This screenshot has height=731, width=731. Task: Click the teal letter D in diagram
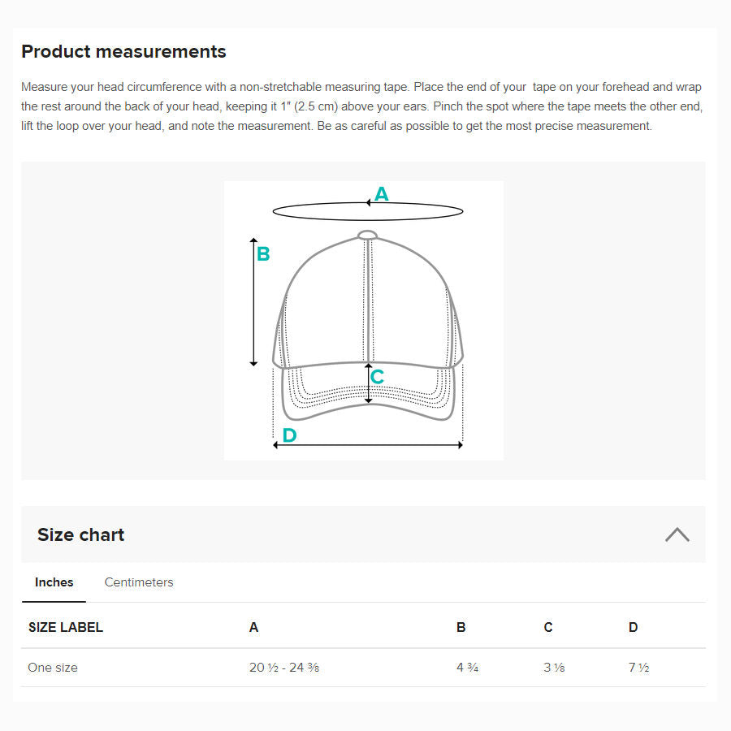tap(289, 435)
